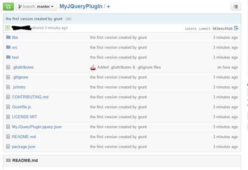Click the .gitignore file icon
The image size is (248, 170).
pyautogui.click(x=8, y=77)
